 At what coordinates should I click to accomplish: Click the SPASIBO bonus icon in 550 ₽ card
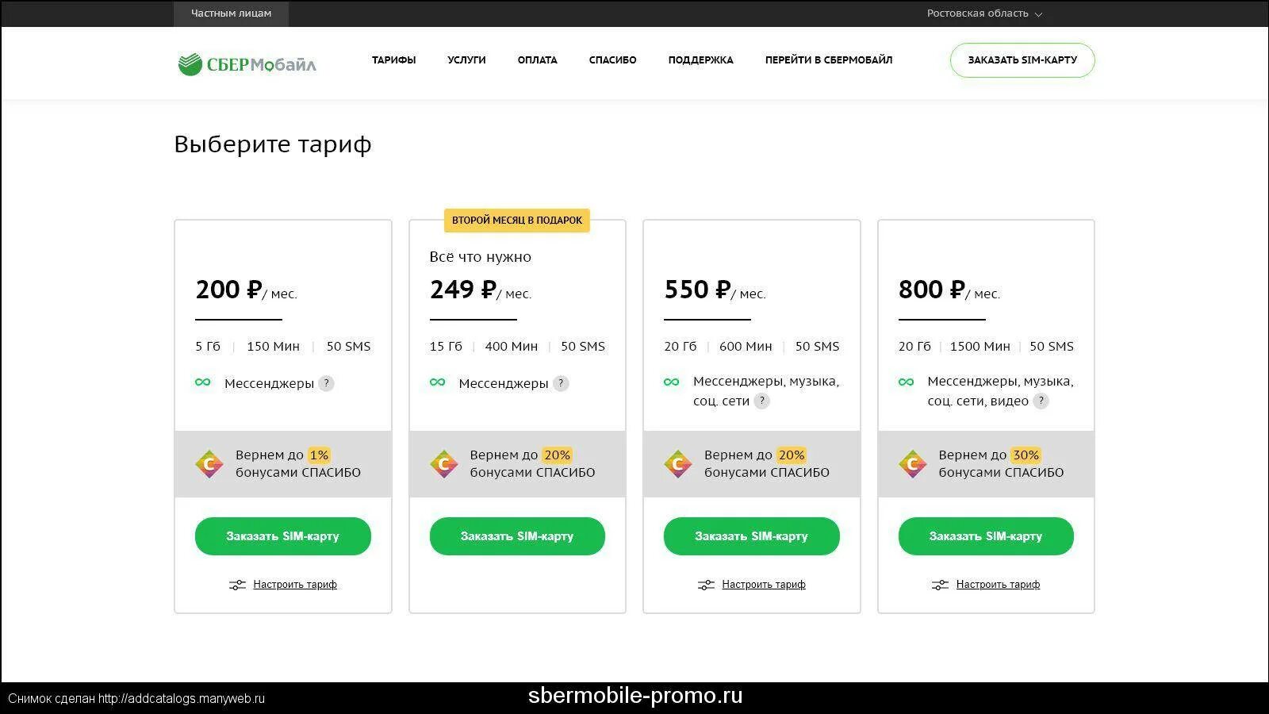click(678, 464)
